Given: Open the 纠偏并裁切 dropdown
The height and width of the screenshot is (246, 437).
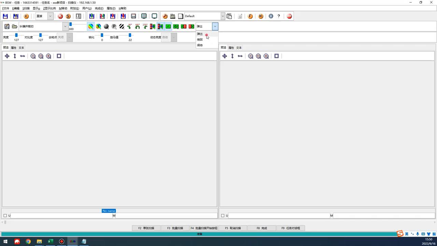Looking at the screenshot, I should coord(65,26).
